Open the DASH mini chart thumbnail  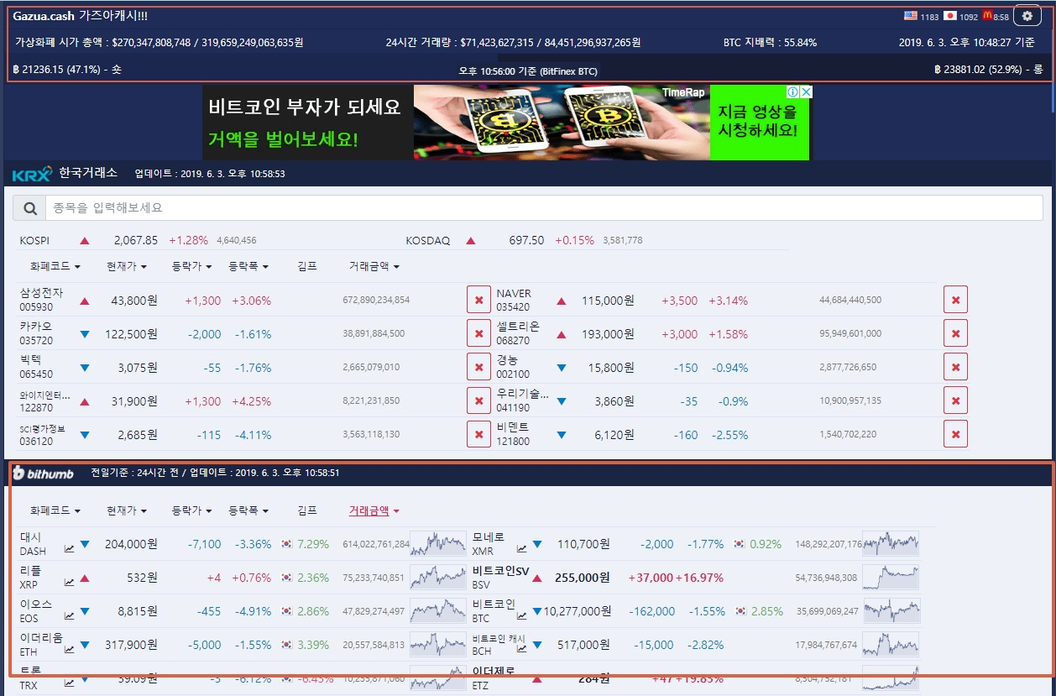pos(437,544)
